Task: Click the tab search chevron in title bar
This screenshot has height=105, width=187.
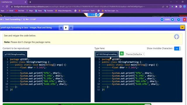Action: [x=171, y=2]
